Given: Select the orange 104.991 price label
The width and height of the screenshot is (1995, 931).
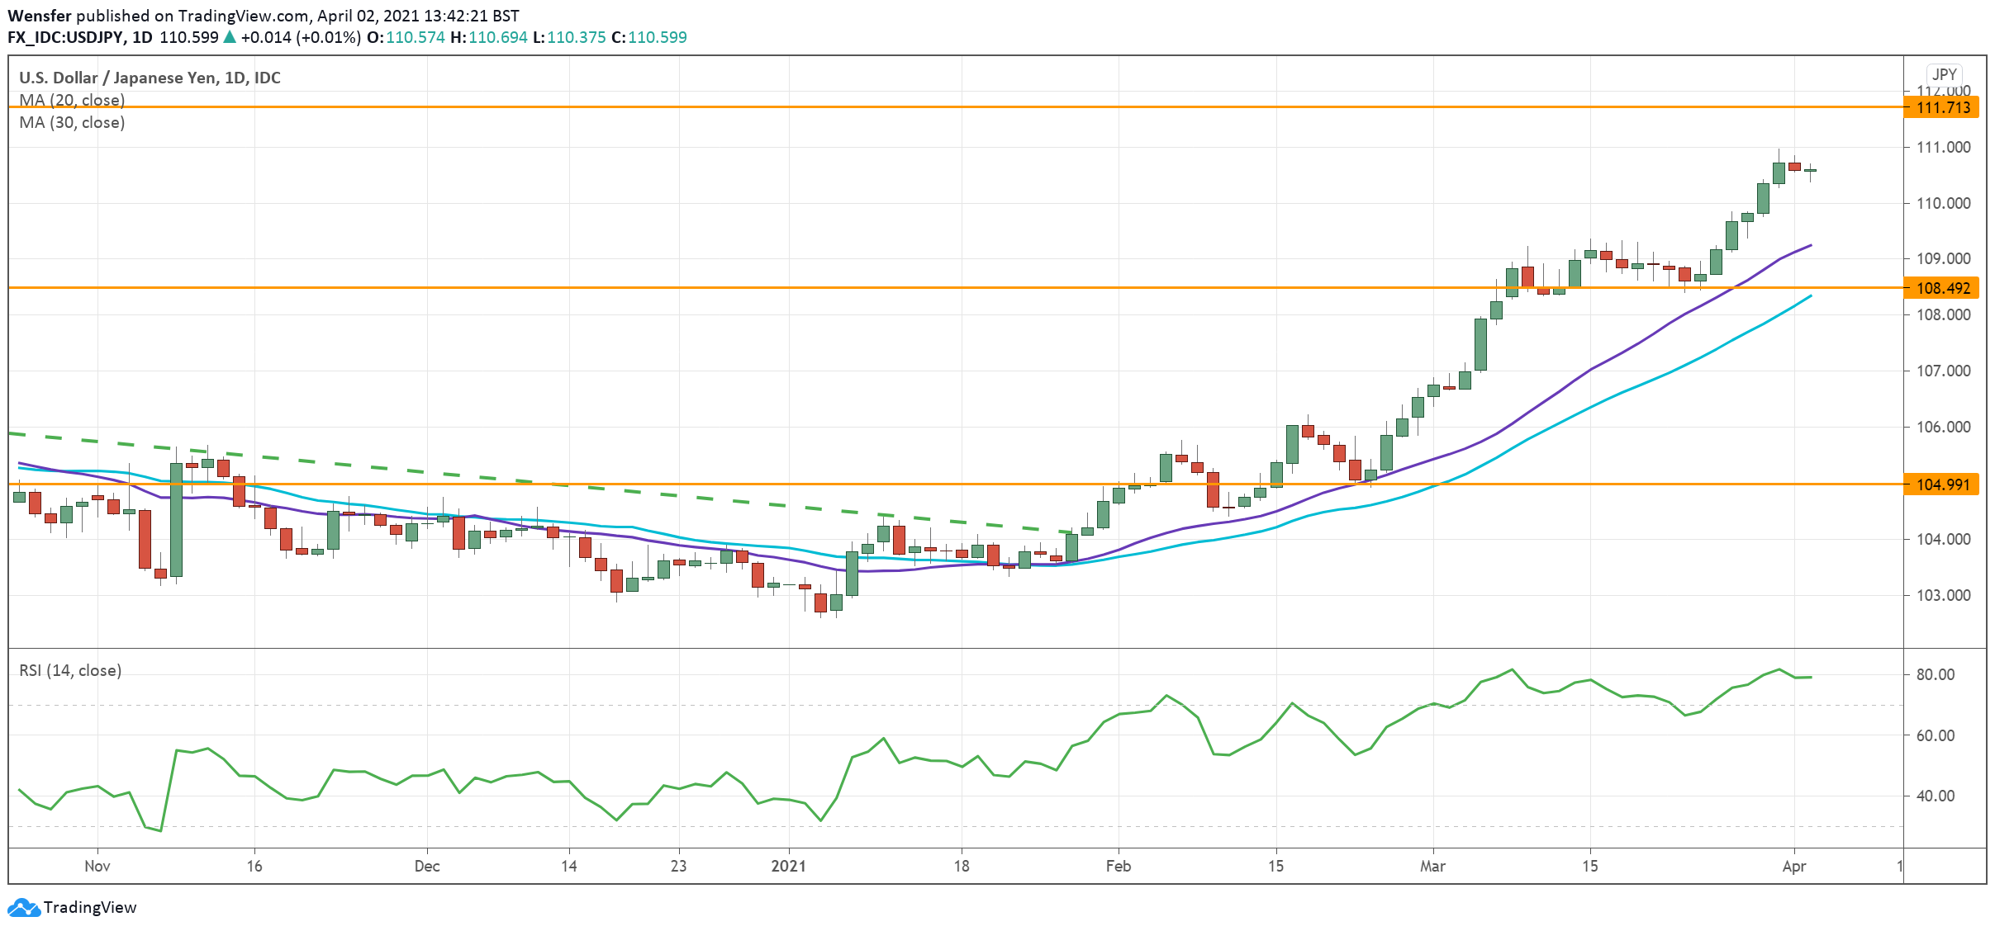Looking at the screenshot, I should point(1942,484).
